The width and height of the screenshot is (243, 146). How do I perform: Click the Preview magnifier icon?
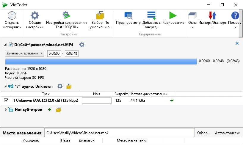coord(128,15)
